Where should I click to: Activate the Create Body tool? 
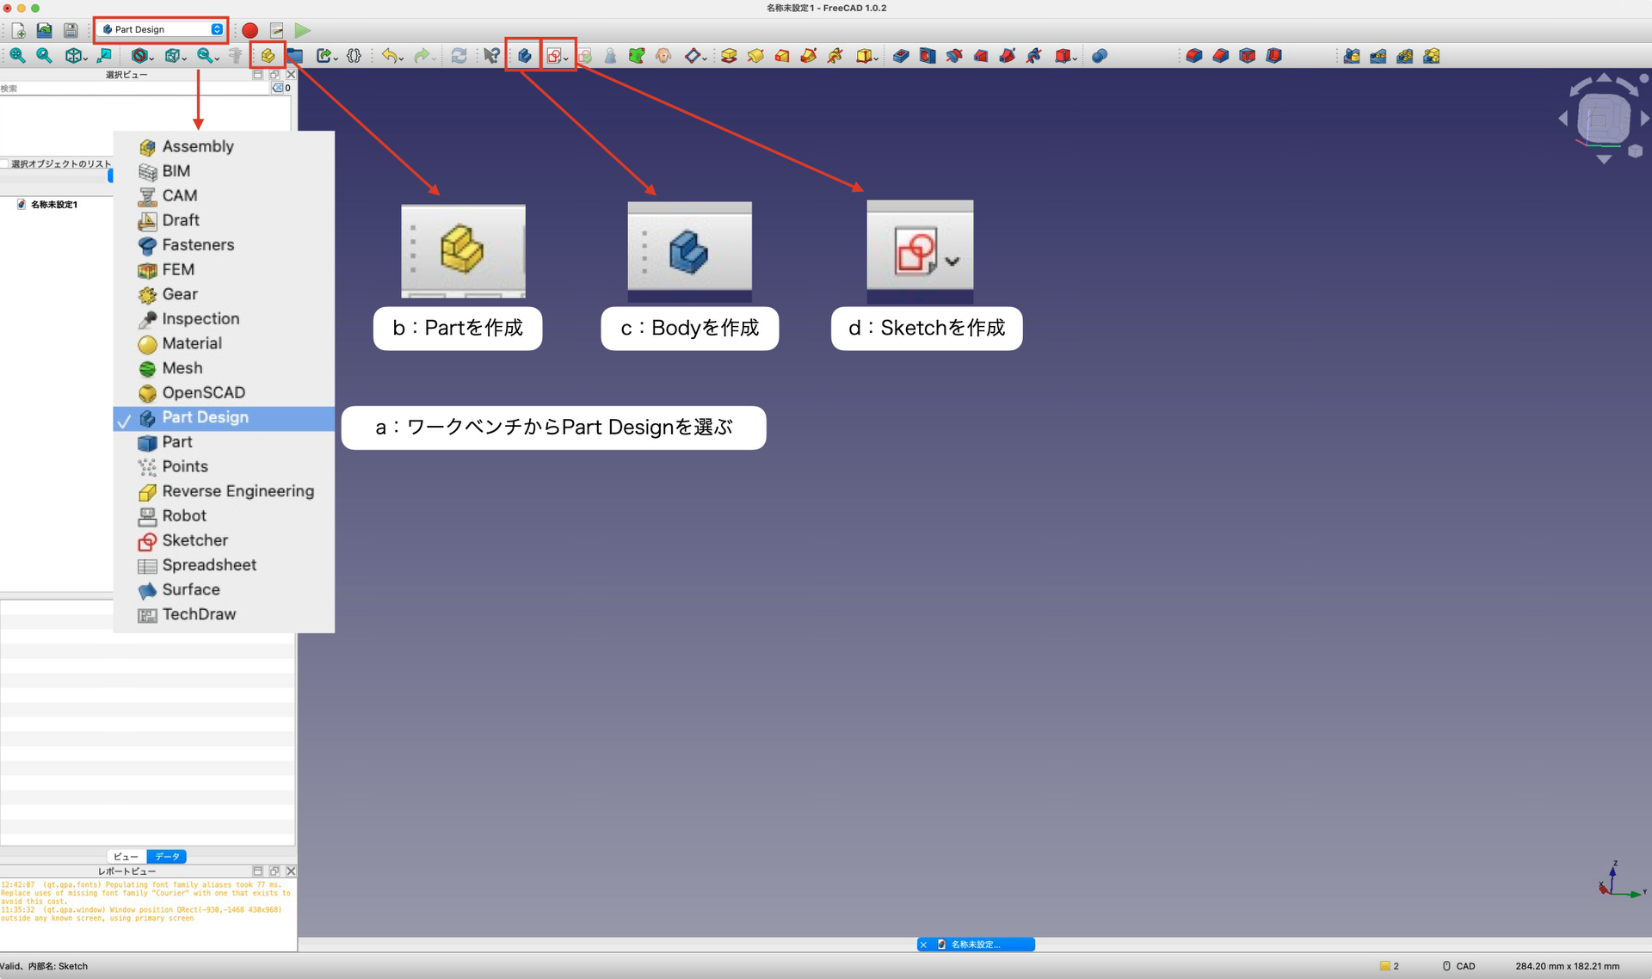(524, 55)
